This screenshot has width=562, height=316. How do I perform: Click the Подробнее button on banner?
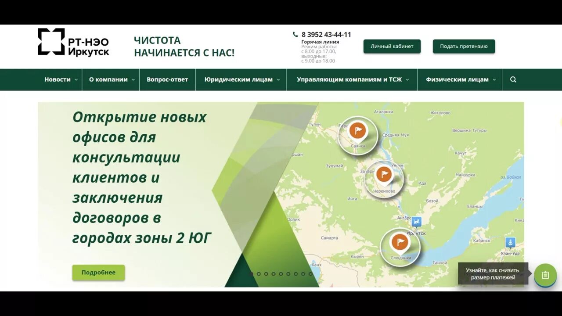98,273
